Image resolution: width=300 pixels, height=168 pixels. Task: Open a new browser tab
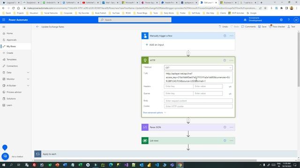coord(261,3)
